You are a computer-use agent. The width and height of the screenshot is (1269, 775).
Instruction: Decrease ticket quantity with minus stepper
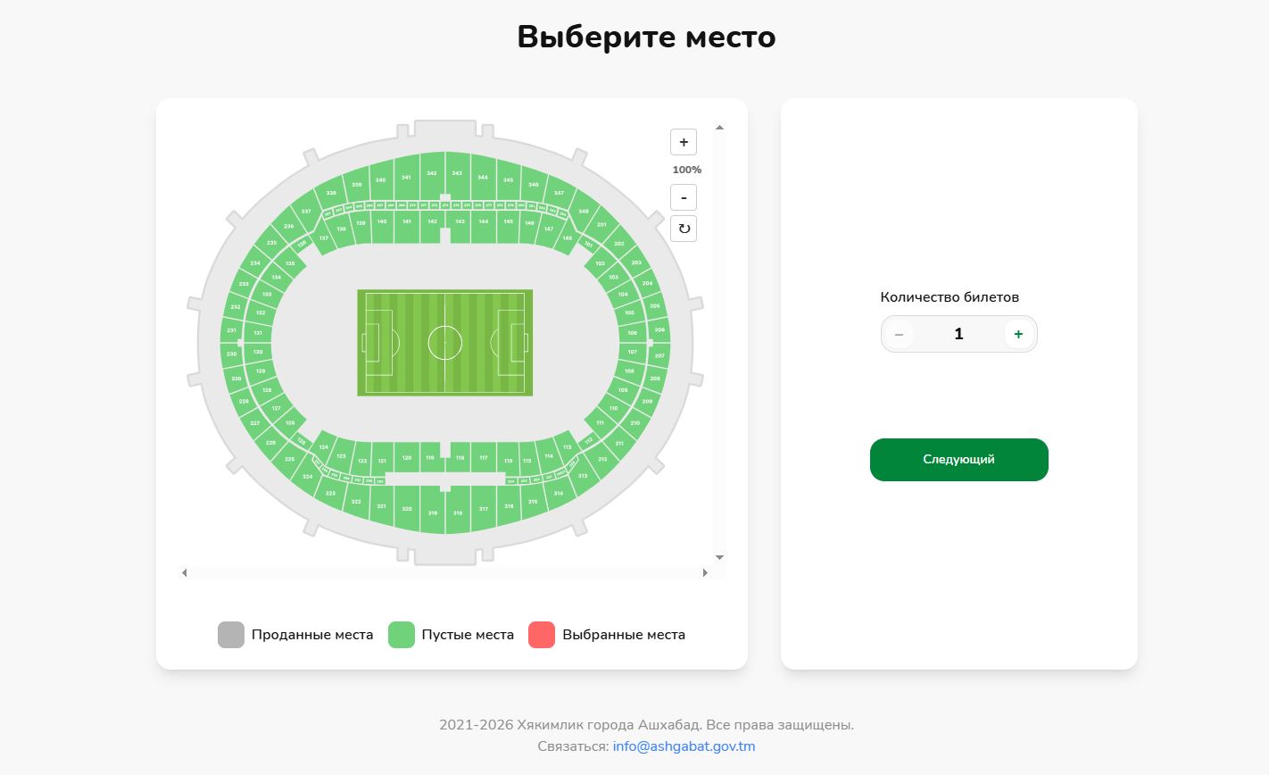click(899, 334)
